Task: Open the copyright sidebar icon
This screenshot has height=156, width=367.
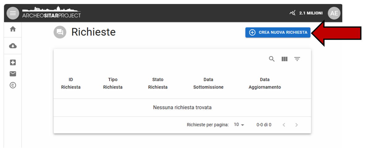Action: (x=13, y=85)
